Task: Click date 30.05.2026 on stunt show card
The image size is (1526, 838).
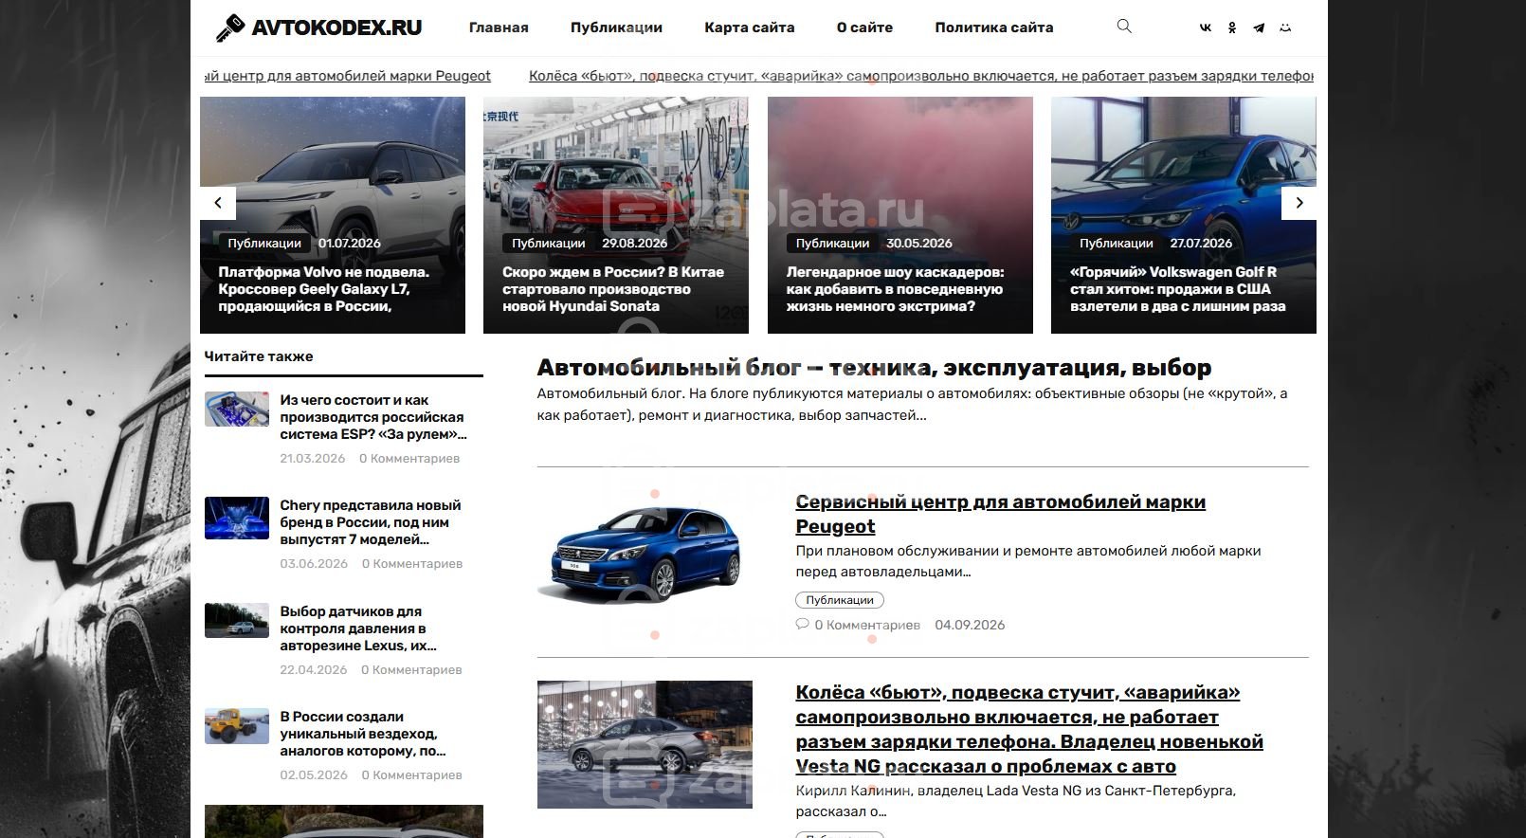Action: tap(919, 243)
